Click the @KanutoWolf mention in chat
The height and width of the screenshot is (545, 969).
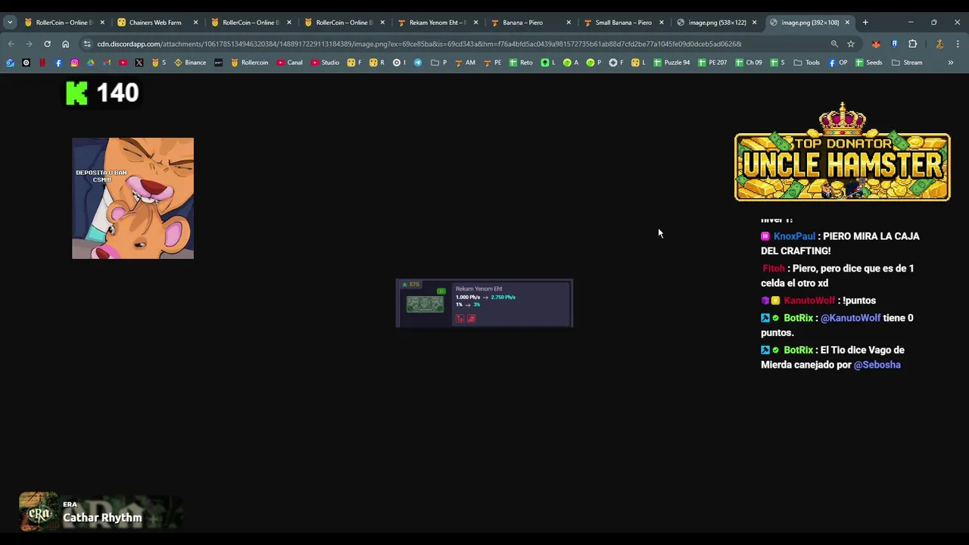(x=850, y=318)
